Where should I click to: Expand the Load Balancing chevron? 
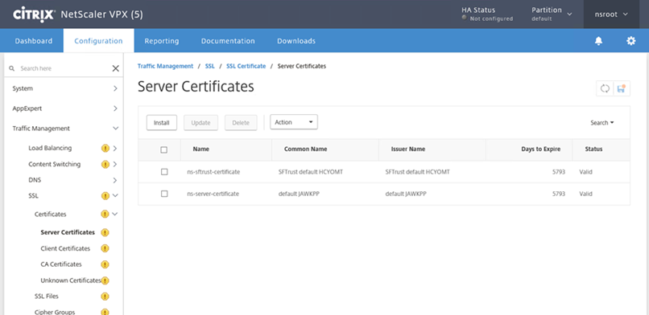pyautogui.click(x=115, y=148)
